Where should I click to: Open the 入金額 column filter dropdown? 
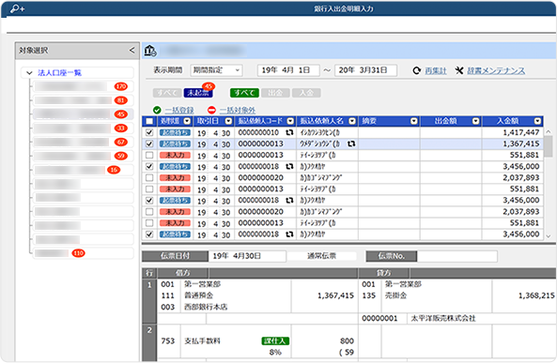coord(537,121)
